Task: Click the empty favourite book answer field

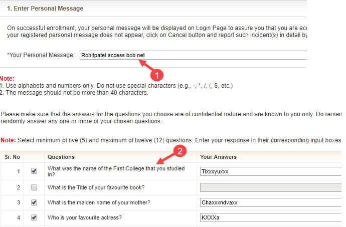Action: click(271, 187)
